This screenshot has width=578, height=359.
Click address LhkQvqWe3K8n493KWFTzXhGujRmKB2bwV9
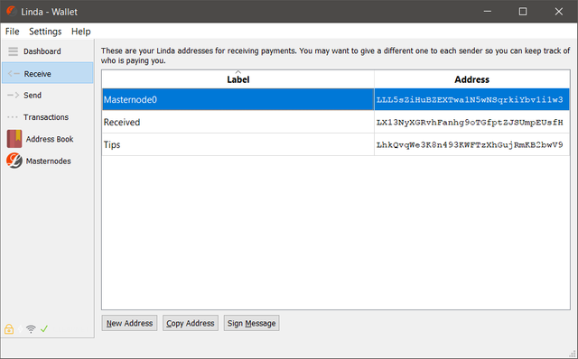(470, 144)
